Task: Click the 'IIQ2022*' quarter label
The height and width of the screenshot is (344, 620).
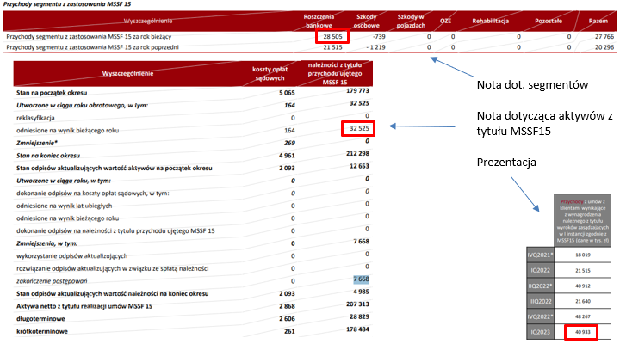Action: coord(540,286)
